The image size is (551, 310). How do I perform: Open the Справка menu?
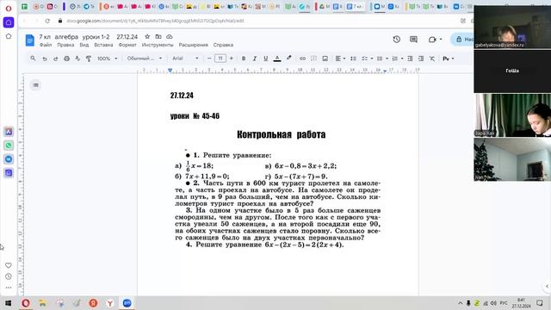click(x=224, y=45)
